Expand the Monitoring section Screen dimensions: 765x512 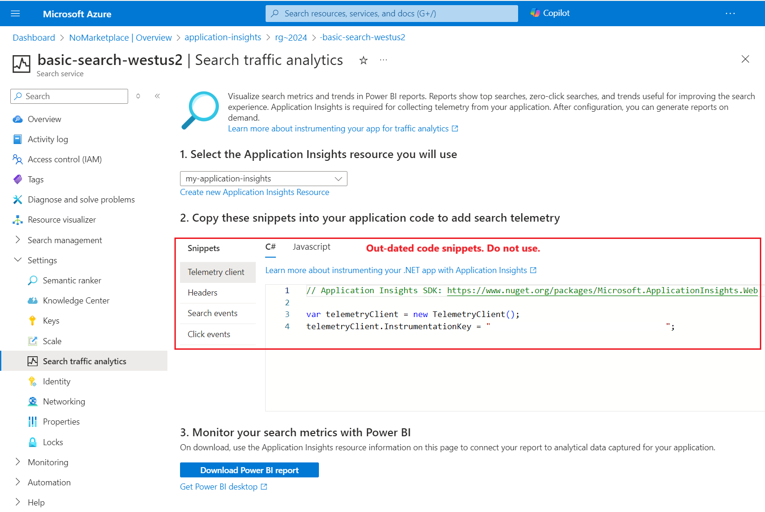(48, 462)
